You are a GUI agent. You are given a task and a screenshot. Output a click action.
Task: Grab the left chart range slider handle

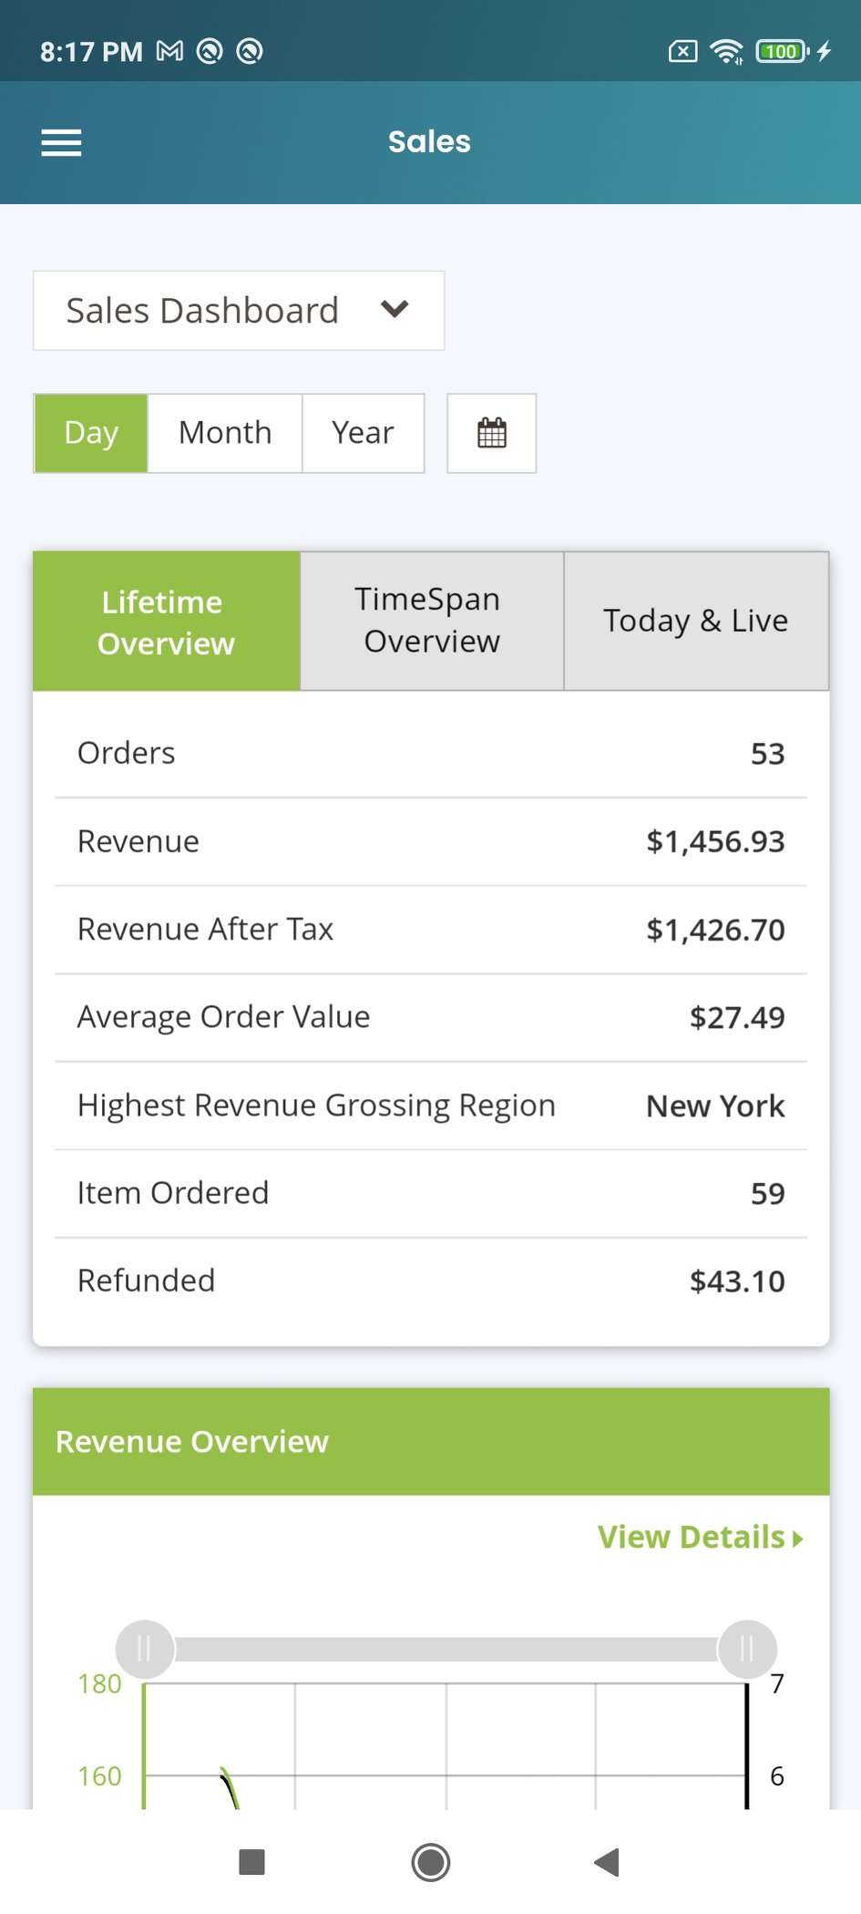point(144,1649)
